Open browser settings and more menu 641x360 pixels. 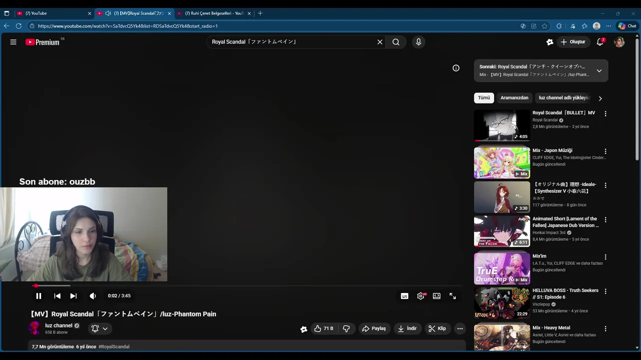coord(608,26)
